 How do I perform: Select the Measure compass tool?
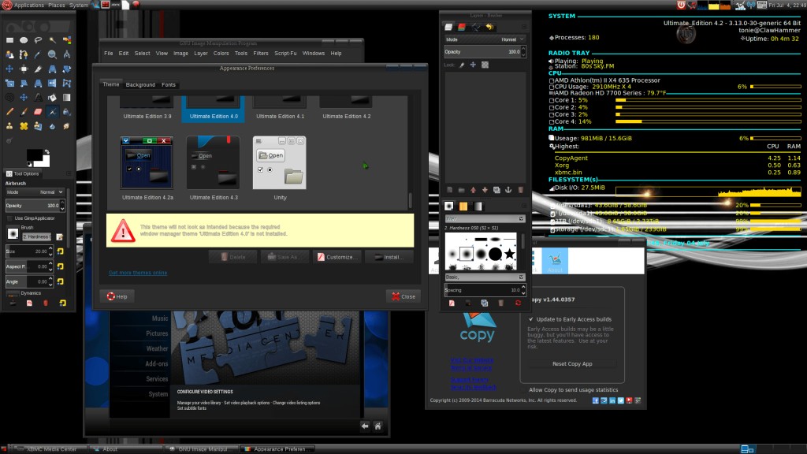[x=67, y=54]
